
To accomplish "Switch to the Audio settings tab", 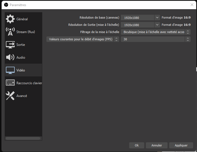I will coord(21,58).
